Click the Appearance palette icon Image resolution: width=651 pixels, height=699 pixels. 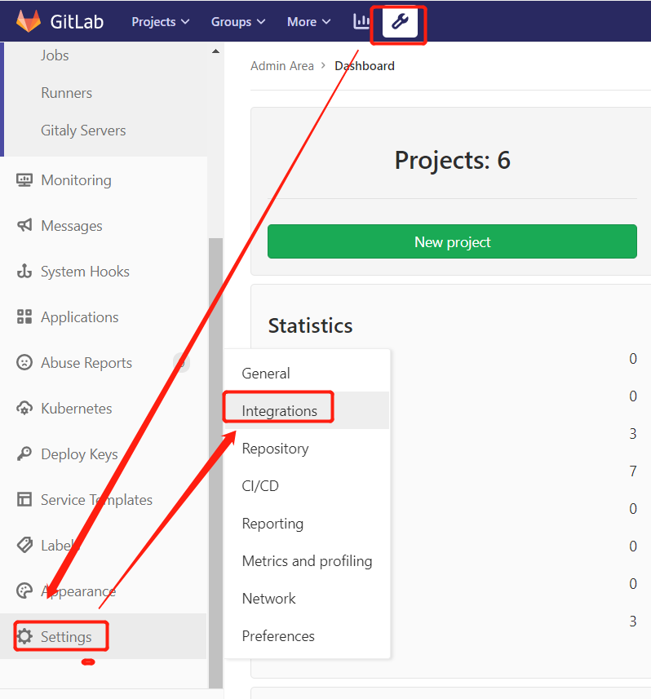click(x=24, y=591)
